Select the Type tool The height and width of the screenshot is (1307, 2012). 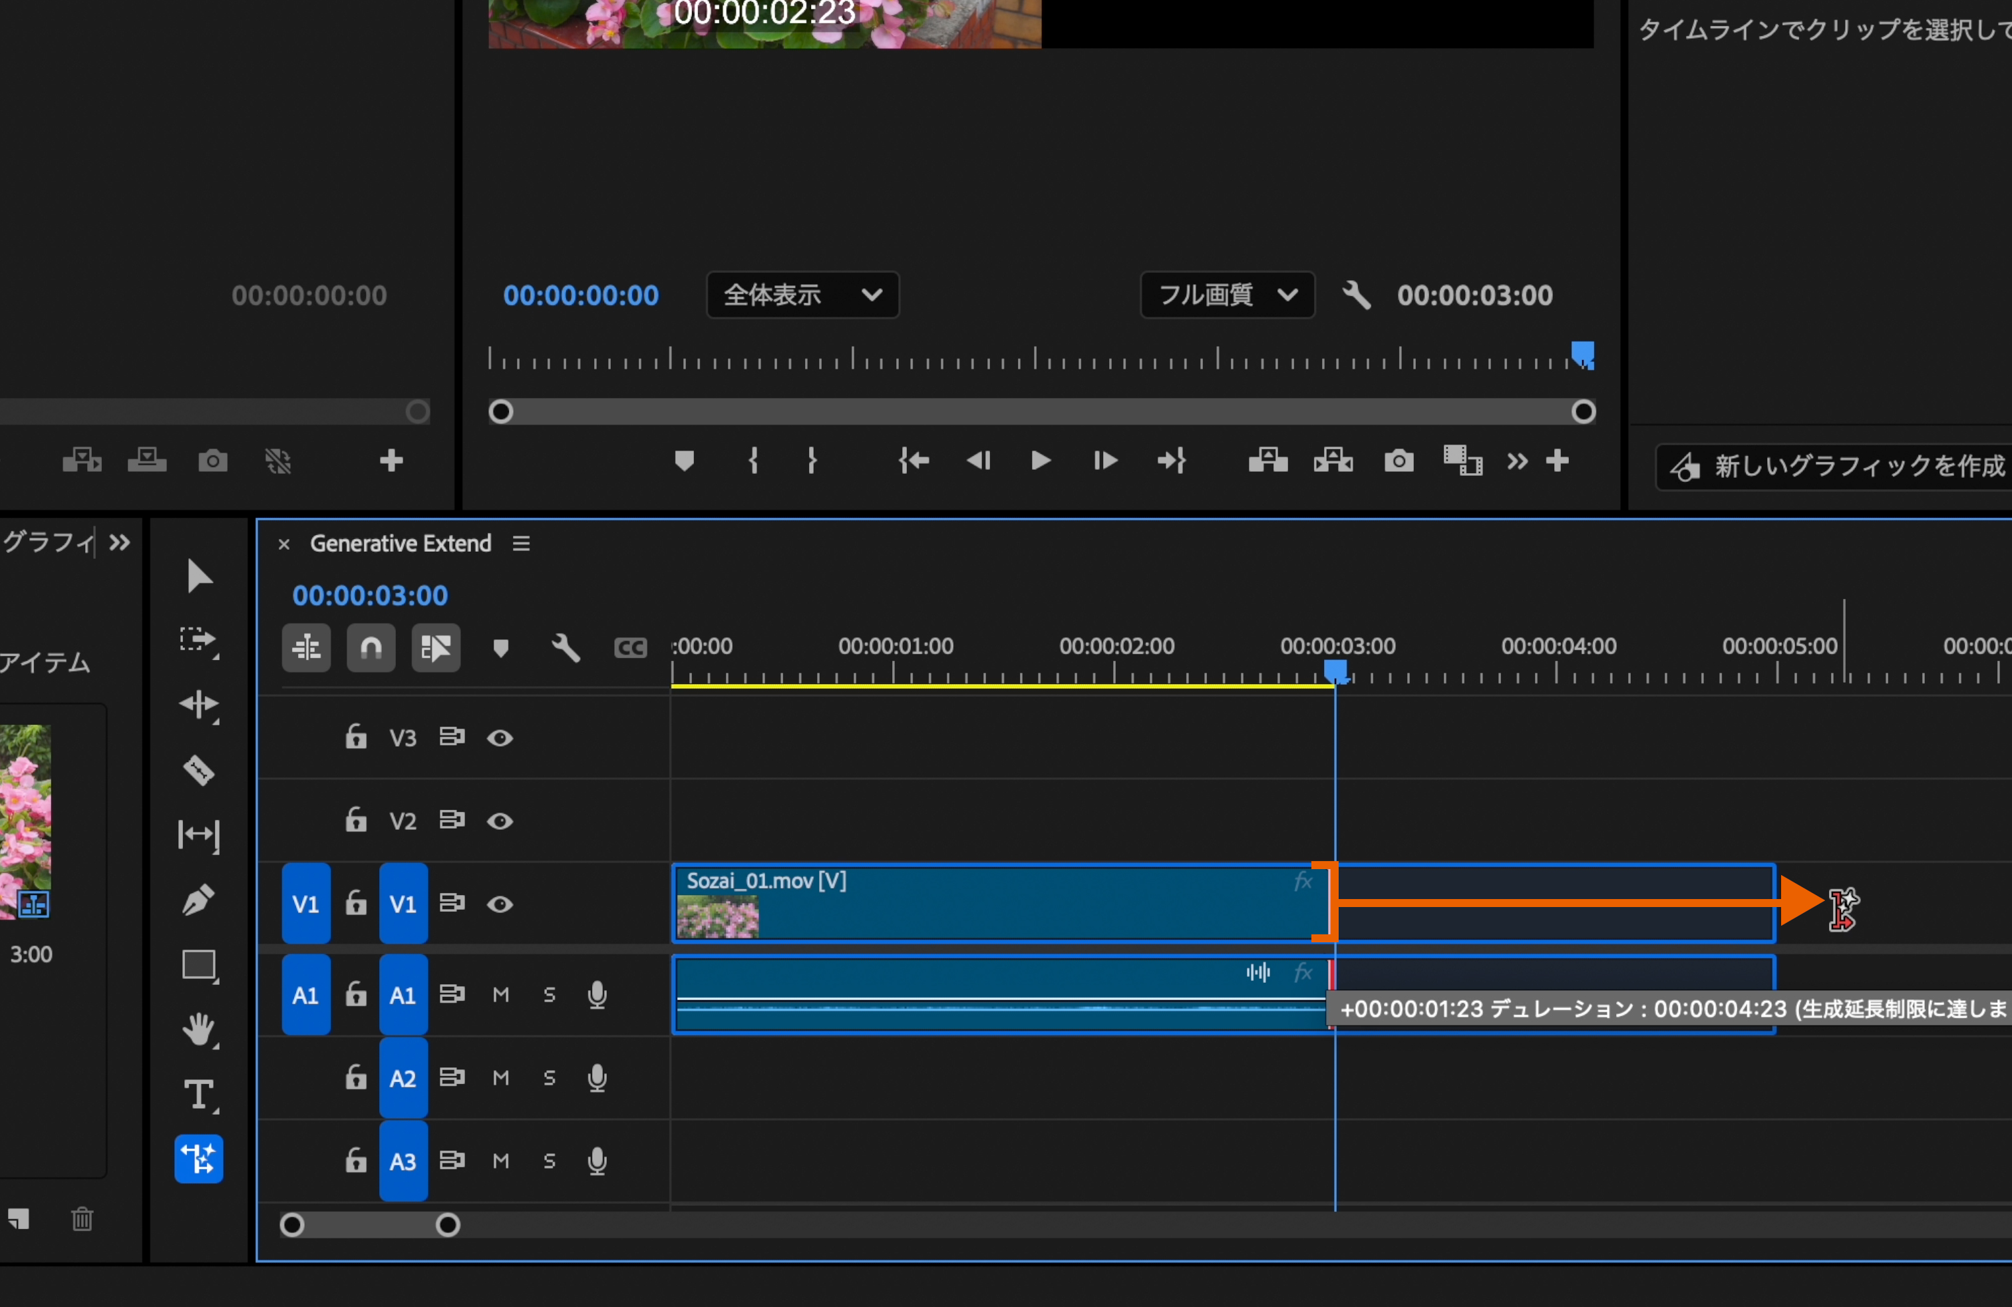pos(199,1094)
